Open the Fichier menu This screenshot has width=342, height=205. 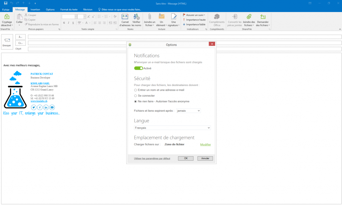click(x=6, y=9)
